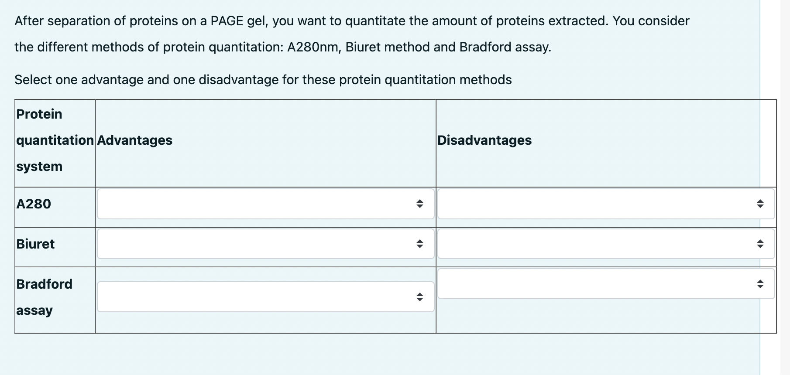Image resolution: width=790 pixels, height=375 pixels.
Task: Click the up-down arrow in Bradford Advantages selector
Action: pos(420,296)
